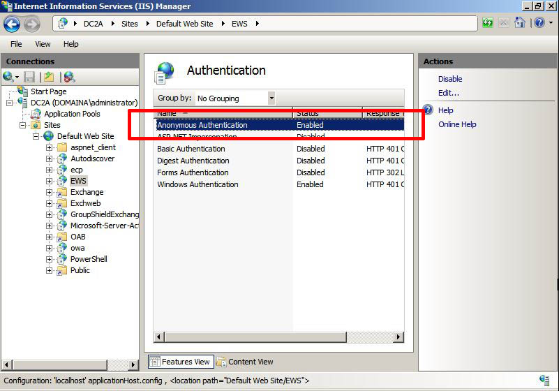Click the Autodiscover application icon
Screen dimensions: 559x391
(62, 158)
